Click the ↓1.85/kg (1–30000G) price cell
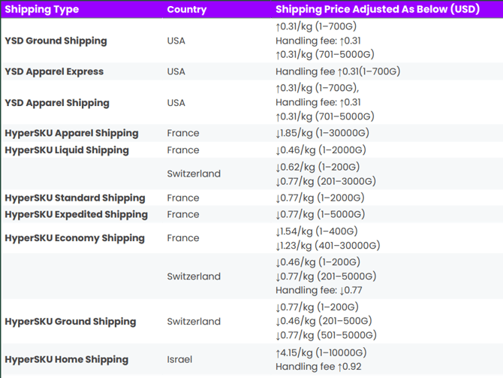503x378 pixels. click(322, 133)
